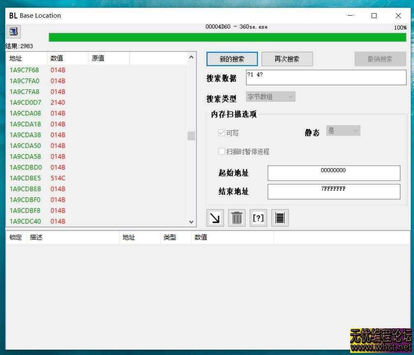The height and width of the screenshot is (355, 414).
Task: Click the diagonal arrow icon below scan options
Action: 214,218
